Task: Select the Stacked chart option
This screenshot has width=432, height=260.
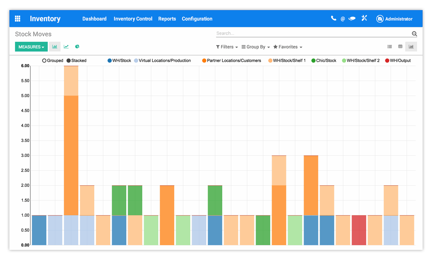Action: pyautogui.click(x=69, y=60)
